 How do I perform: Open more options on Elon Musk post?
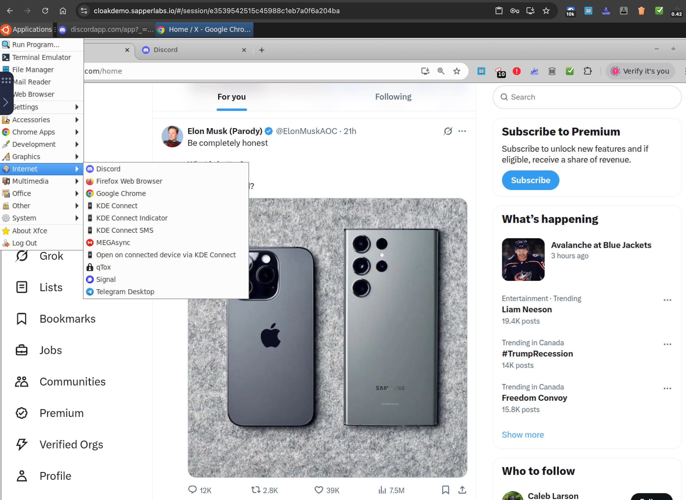[462, 131]
